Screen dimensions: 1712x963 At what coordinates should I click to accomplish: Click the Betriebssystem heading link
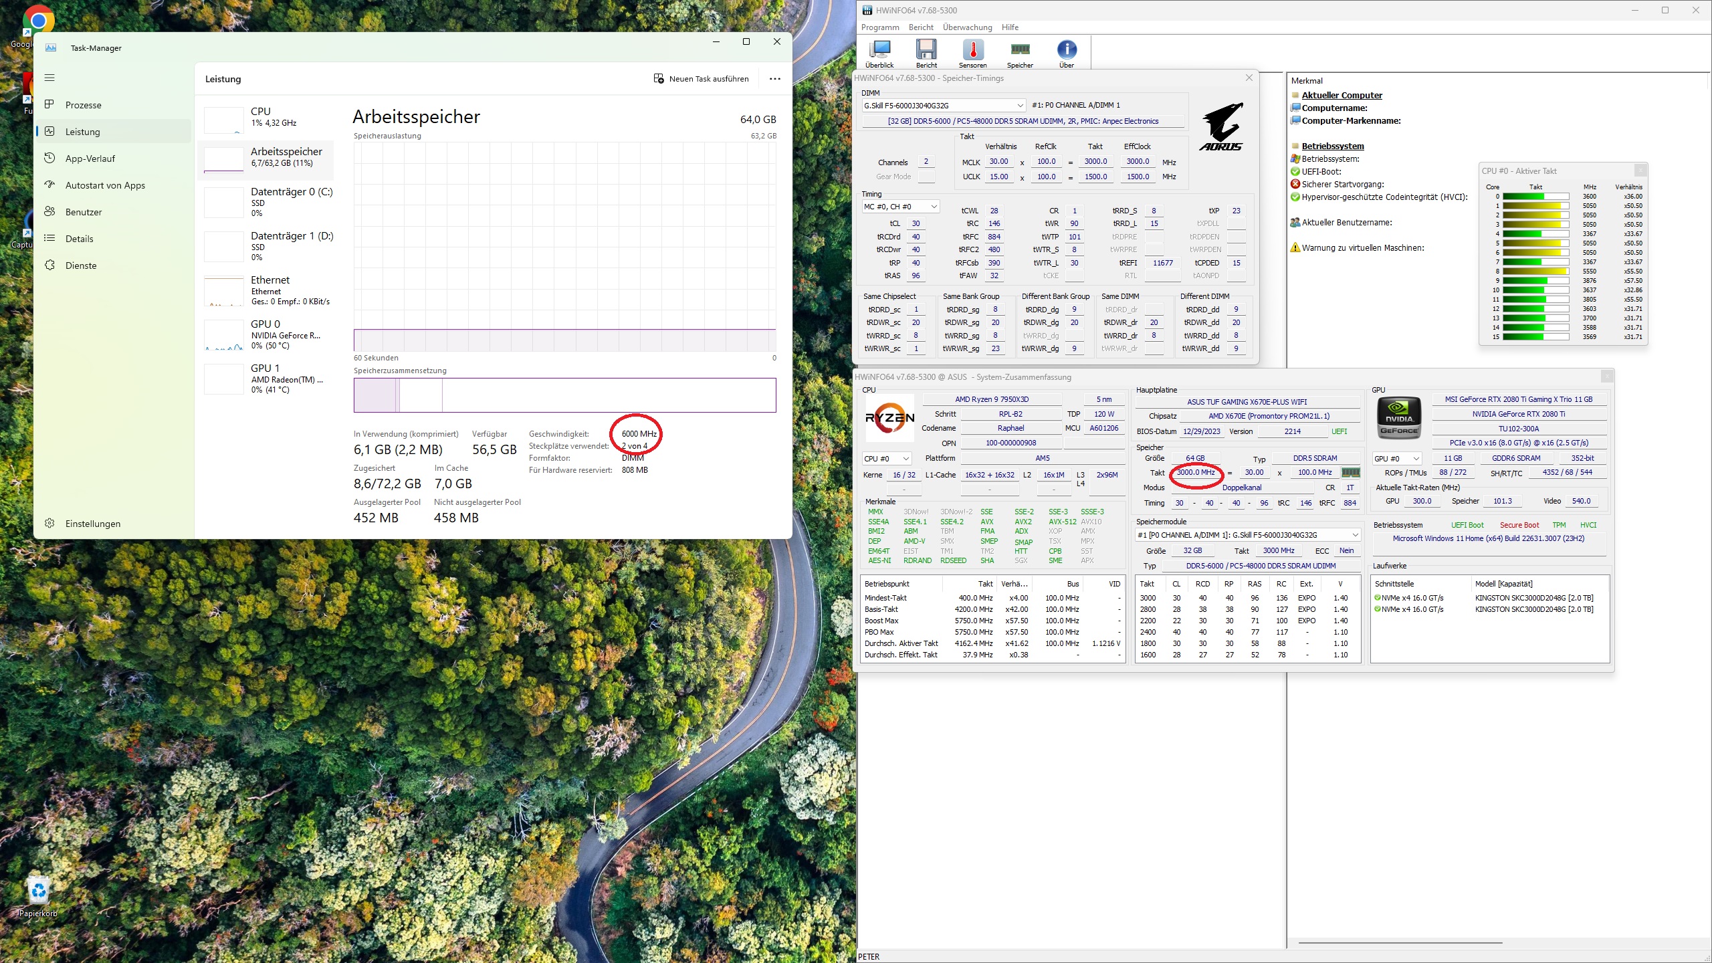click(x=1333, y=146)
